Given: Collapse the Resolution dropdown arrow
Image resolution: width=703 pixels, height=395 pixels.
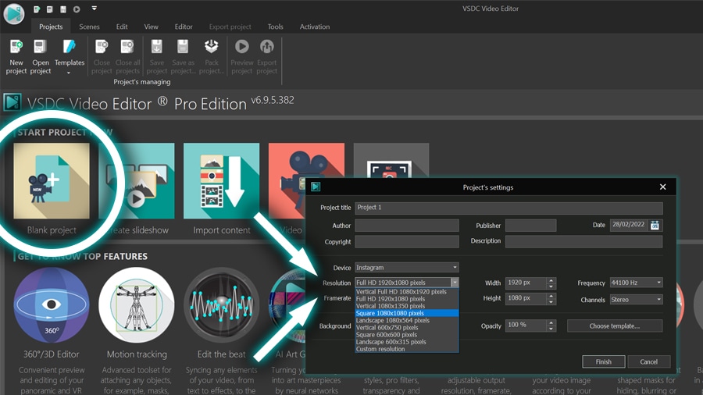Looking at the screenshot, I should [x=455, y=283].
